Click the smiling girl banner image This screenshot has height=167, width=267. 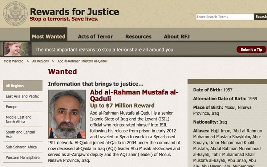[17, 49]
